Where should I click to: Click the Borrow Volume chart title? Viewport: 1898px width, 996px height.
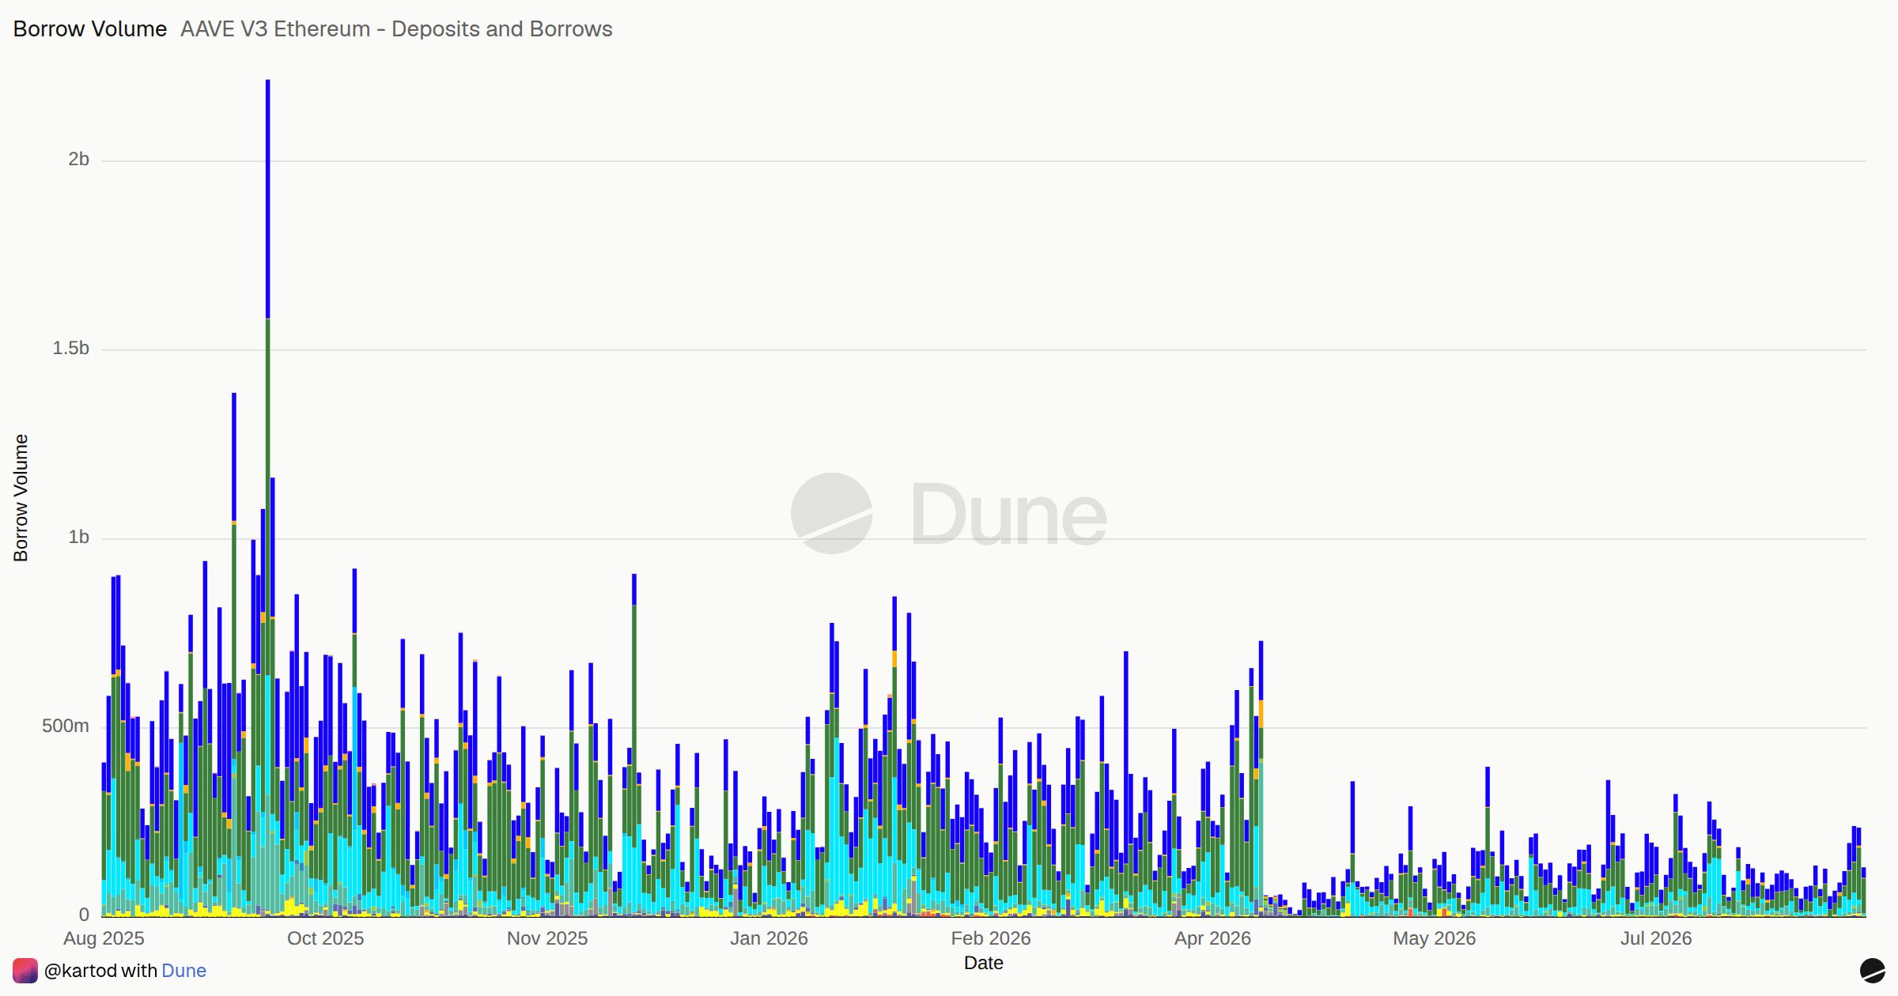(x=90, y=29)
